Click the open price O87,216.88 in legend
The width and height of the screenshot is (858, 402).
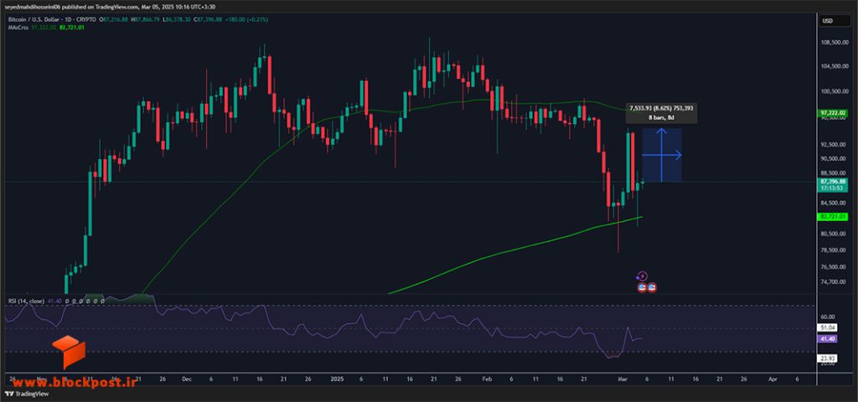[115, 20]
